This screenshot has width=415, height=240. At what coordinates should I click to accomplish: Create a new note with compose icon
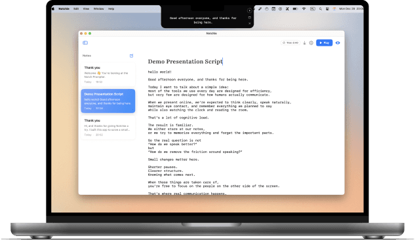point(131,56)
